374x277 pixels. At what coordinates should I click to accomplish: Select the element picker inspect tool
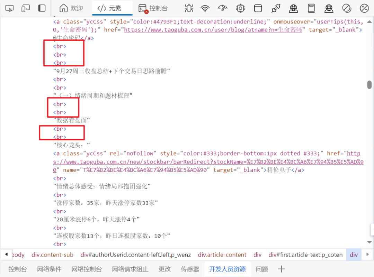click(9, 8)
